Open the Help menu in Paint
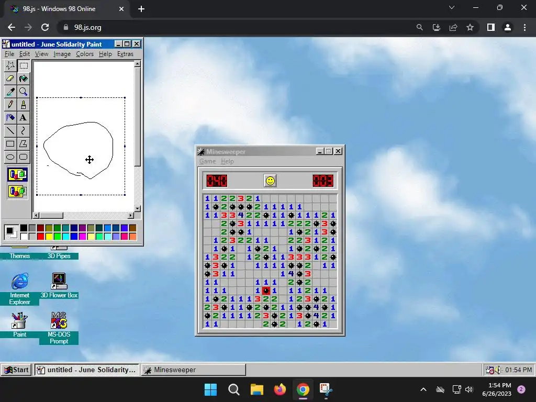The width and height of the screenshot is (536, 402). click(105, 54)
